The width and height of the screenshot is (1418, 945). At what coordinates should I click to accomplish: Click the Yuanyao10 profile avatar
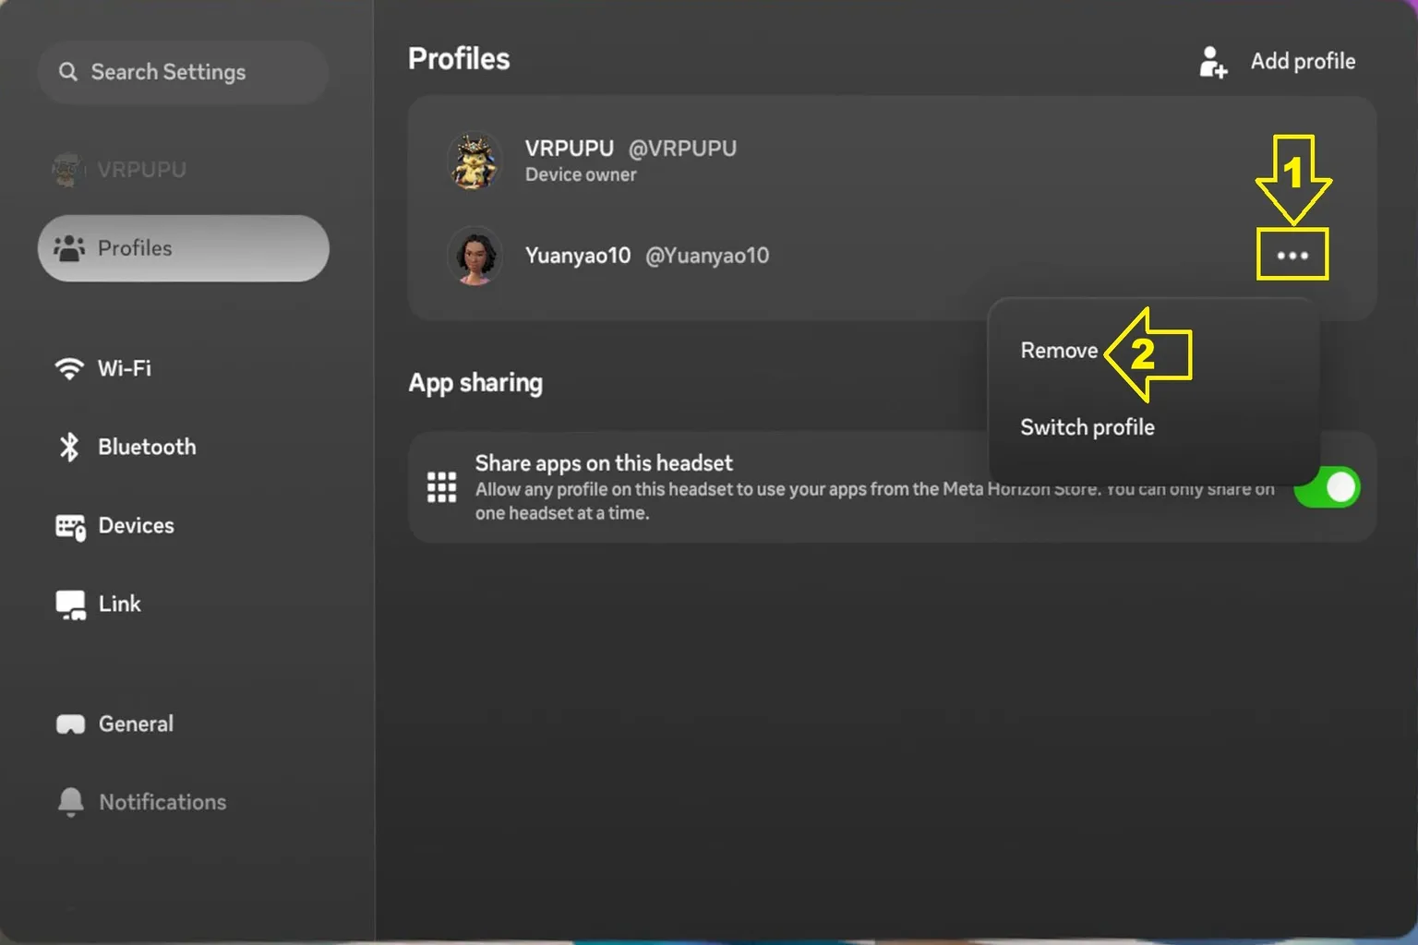tap(475, 256)
